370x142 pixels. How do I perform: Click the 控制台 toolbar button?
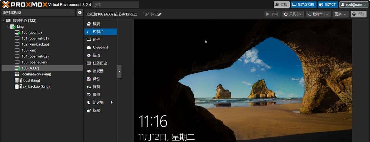[x=315, y=14]
